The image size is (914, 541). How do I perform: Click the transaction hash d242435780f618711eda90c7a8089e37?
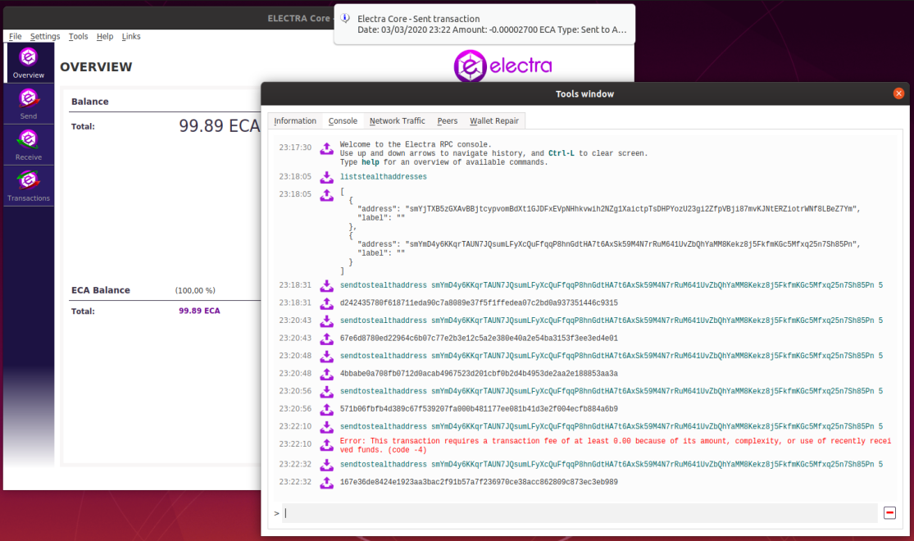pyautogui.click(x=479, y=303)
